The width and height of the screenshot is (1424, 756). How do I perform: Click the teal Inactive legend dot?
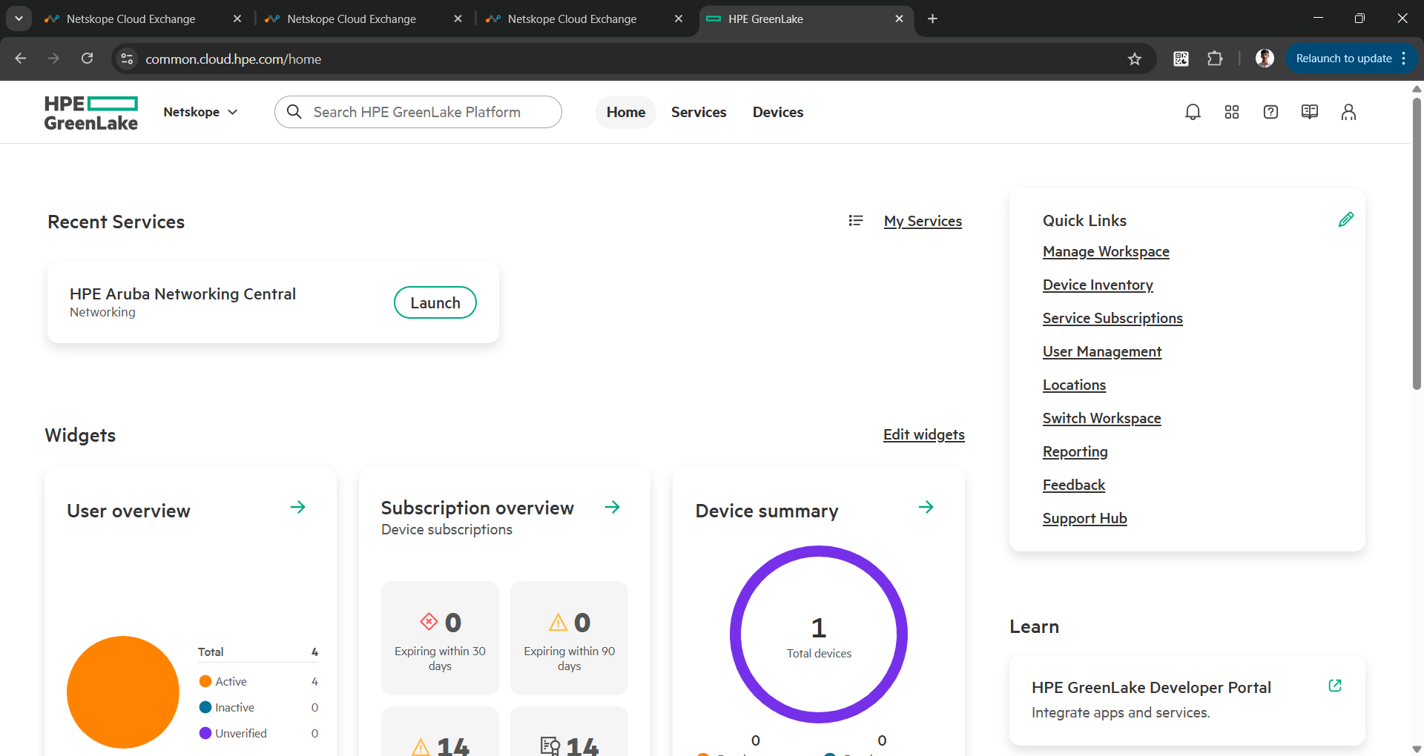click(205, 707)
